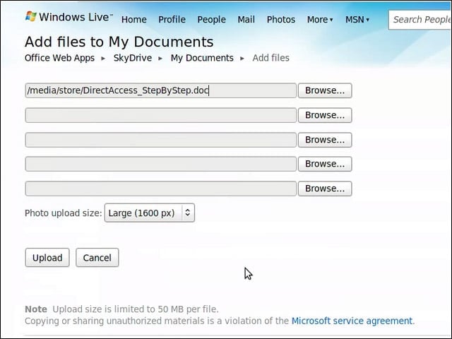The image size is (452, 339).
Task: Follow the SkyDrive breadcrumb link
Action: point(133,58)
